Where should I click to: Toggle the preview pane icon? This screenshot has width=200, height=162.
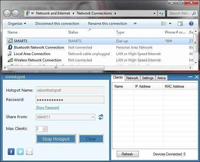coord(180,24)
